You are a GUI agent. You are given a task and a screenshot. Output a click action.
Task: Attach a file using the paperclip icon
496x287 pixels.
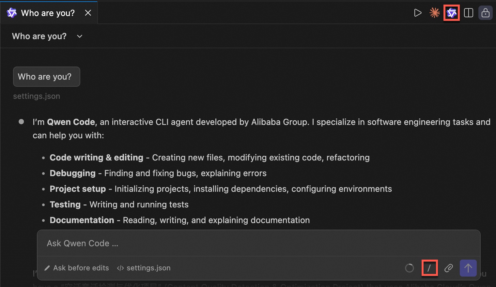tap(449, 268)
